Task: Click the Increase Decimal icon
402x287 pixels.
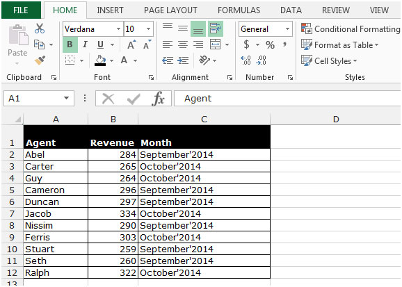Action: [246, 60]
